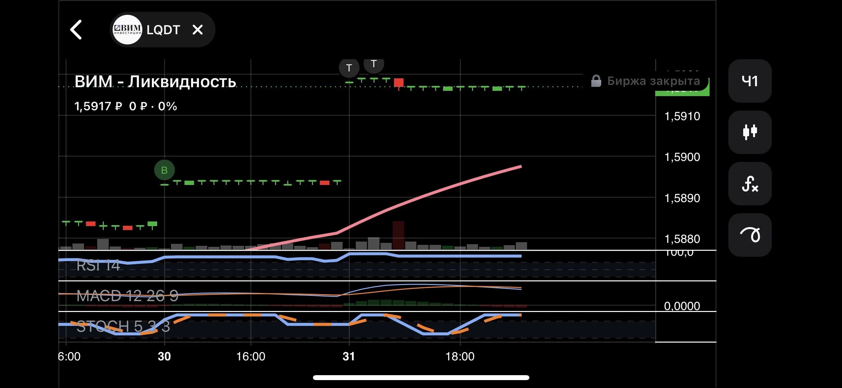Open the STOCH 5 3 3 label

[123, 326]
